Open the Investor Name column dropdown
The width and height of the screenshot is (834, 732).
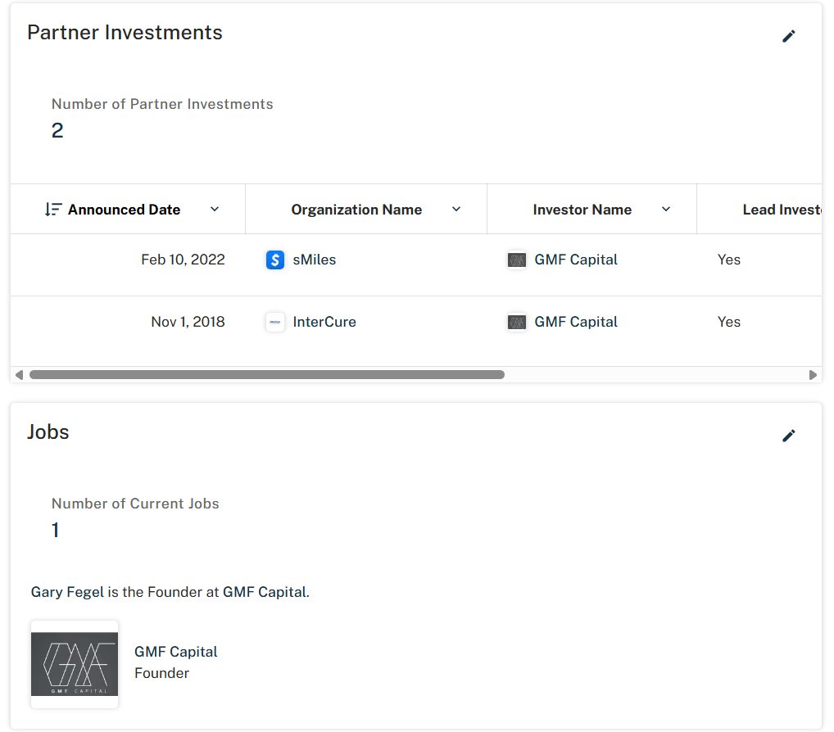tap(666, 210)
